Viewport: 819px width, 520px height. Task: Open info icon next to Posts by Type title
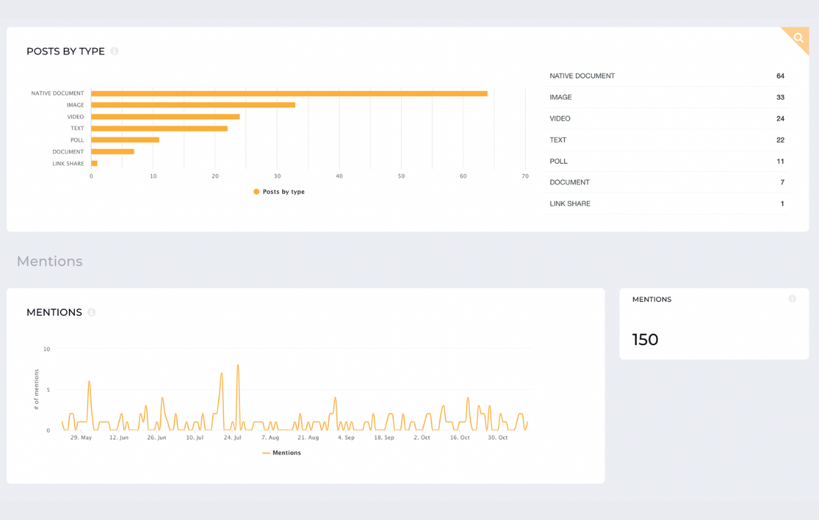114,51
